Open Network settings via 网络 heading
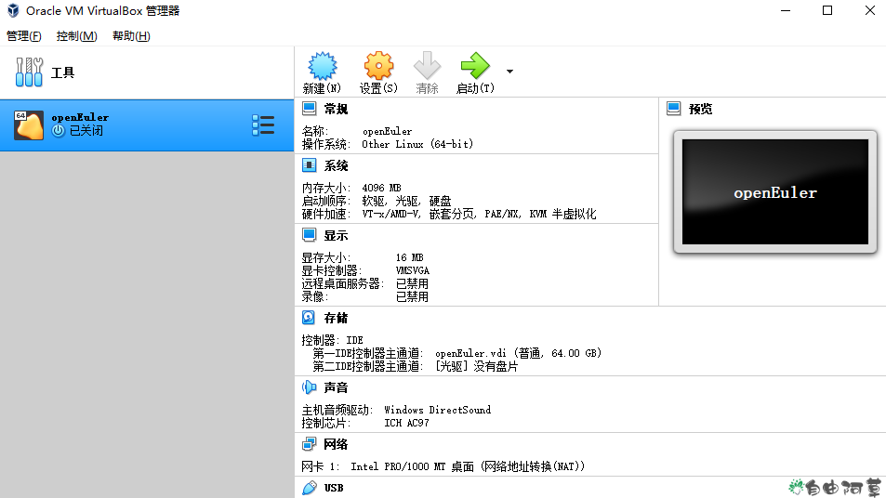The image size is (886, 498). pyautogui.click(x=336, y=445)
